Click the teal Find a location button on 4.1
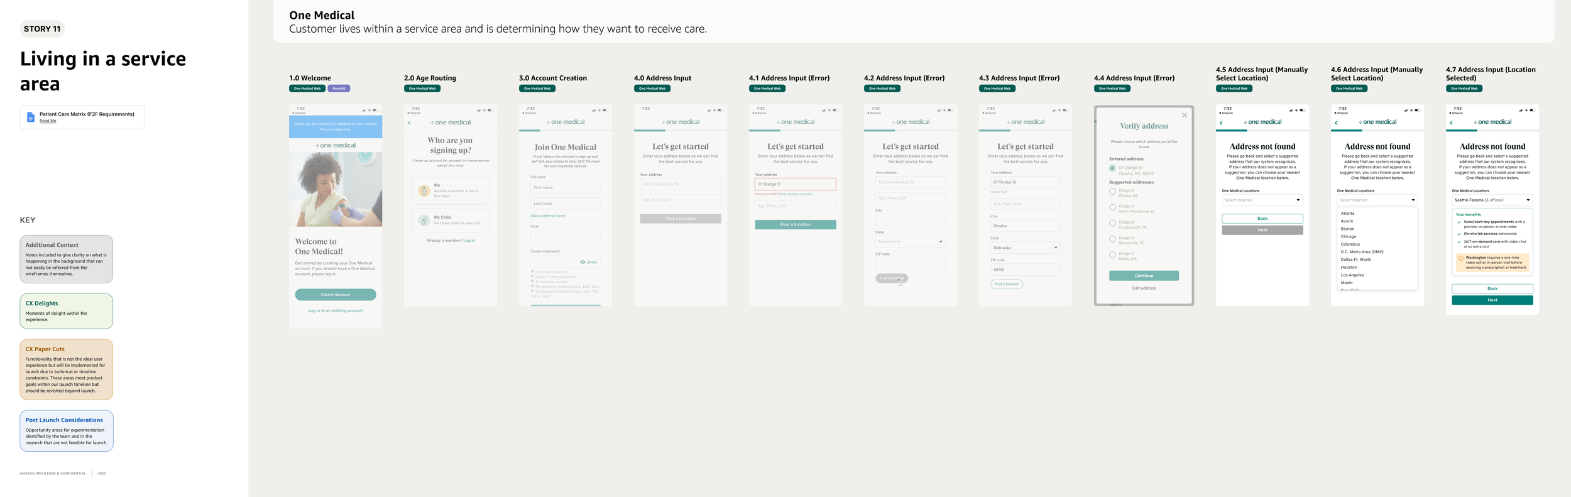1571x497 pixels. pos(796,224)
